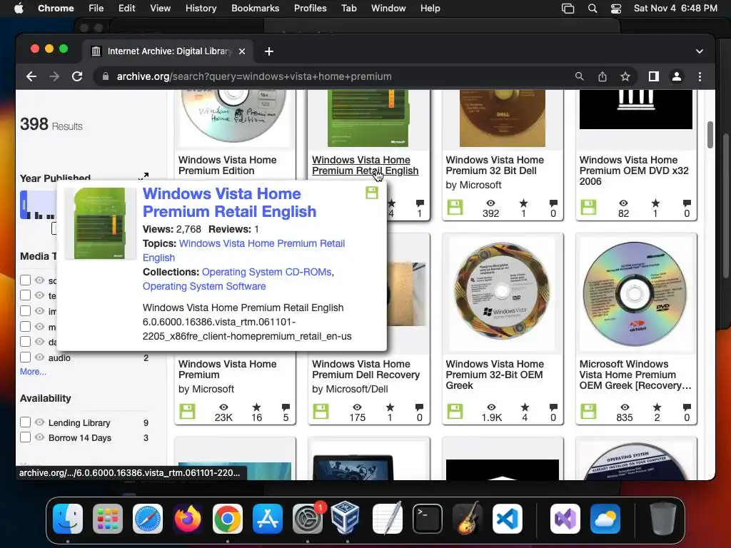
Task: Open the Window menu
Action: pos(388,9)
